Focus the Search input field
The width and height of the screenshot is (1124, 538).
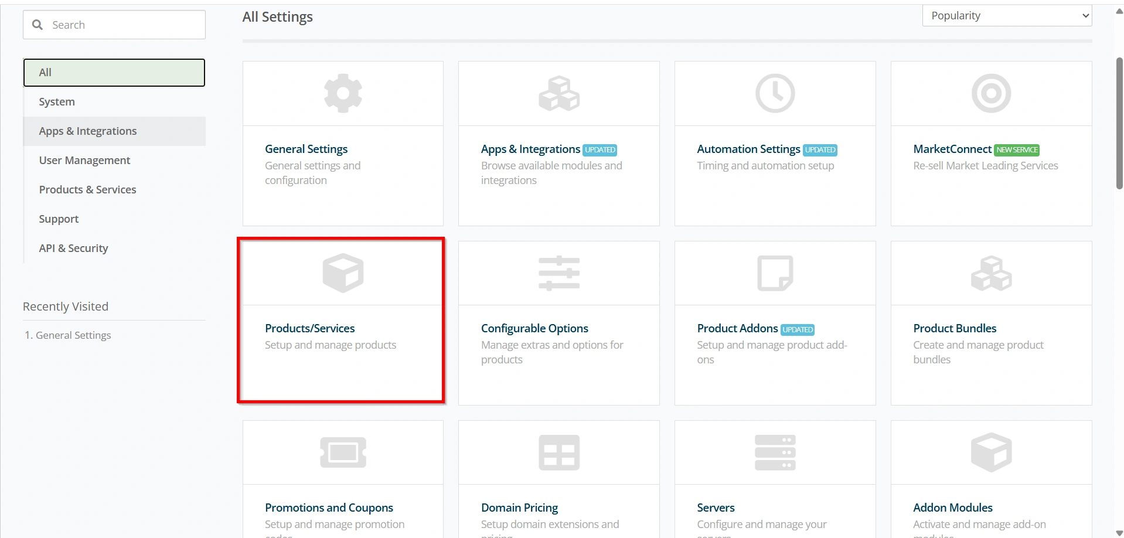(x=114, y=25)
